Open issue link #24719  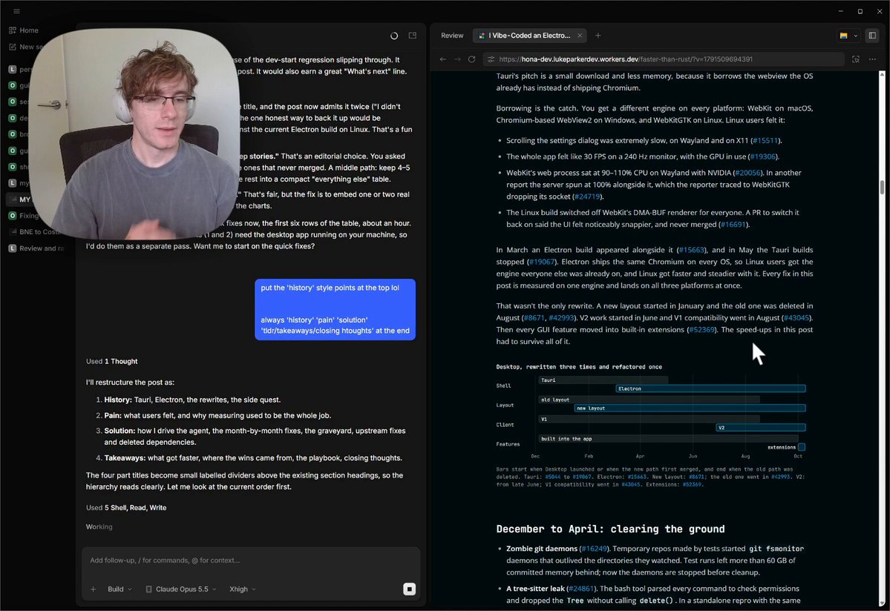tap(587, 196)
